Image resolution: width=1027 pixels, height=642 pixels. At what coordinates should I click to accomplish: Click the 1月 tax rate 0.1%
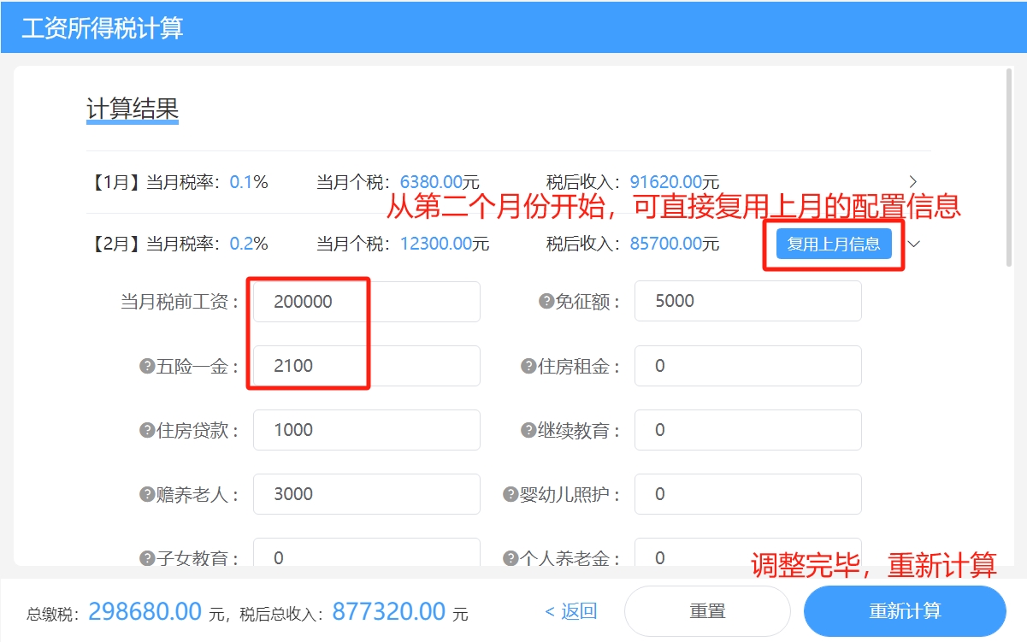[249, 182]
